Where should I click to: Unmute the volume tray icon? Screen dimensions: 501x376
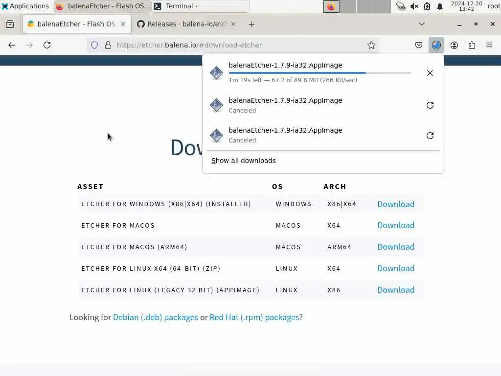click(414, 6)
